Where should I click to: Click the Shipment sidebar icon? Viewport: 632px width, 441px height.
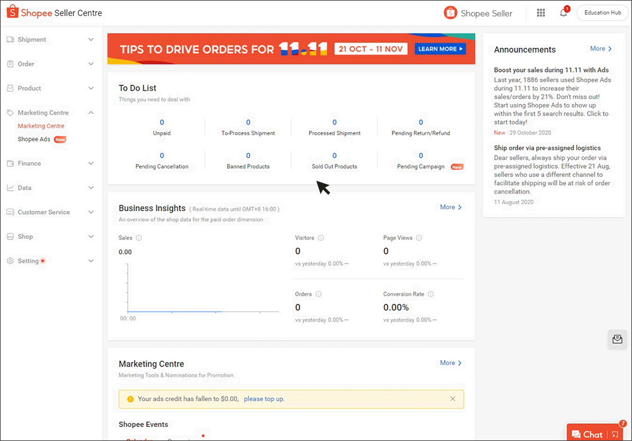coord(9,39)
